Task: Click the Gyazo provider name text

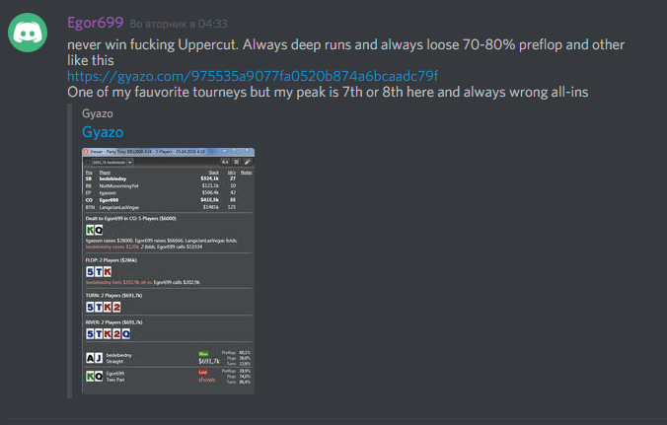Action: pyautogui.click(x=98, y=113)
